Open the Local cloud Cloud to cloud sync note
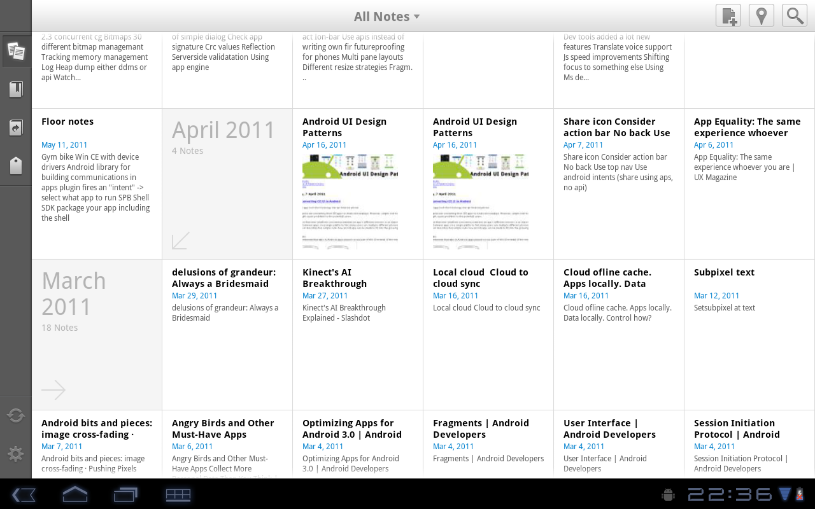Image resolution: width=815 pixels, height=509 pixels. point(488,335)
